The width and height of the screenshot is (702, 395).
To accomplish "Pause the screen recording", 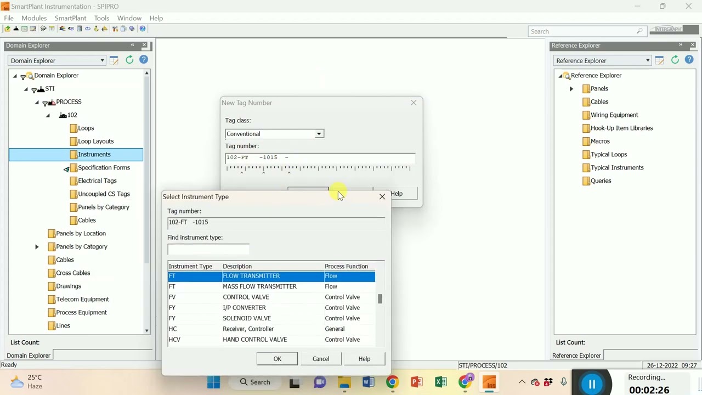I will click(x=592, y=384).
